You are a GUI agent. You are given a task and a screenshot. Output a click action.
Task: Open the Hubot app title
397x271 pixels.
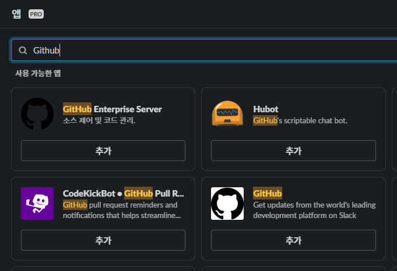coord(266,109)
